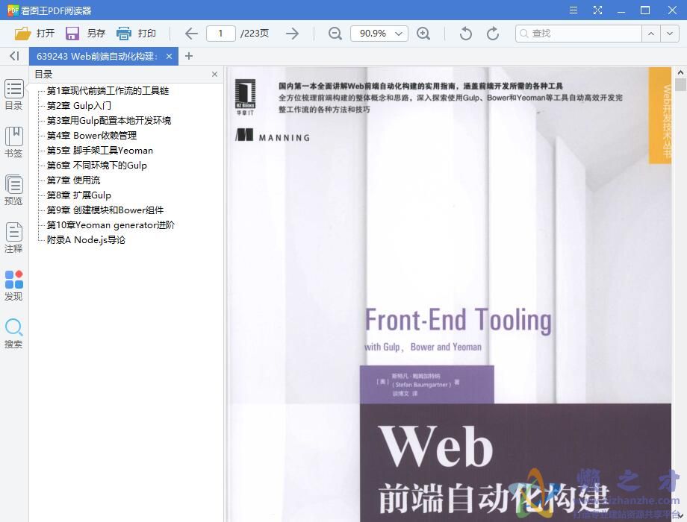This screenshot has height=522, width=687.
Task: Toggle fullscreen mode in title bar
Action: [x=597, y=10]
